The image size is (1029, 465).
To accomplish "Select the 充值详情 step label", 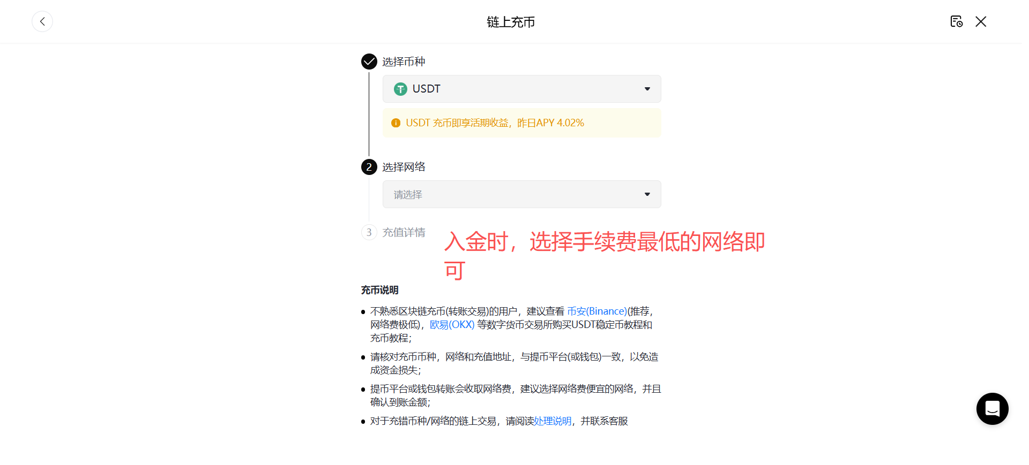I will [404, 232].
